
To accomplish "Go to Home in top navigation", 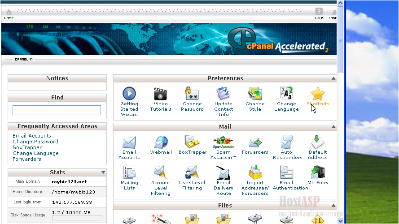I will pos(9,14).
